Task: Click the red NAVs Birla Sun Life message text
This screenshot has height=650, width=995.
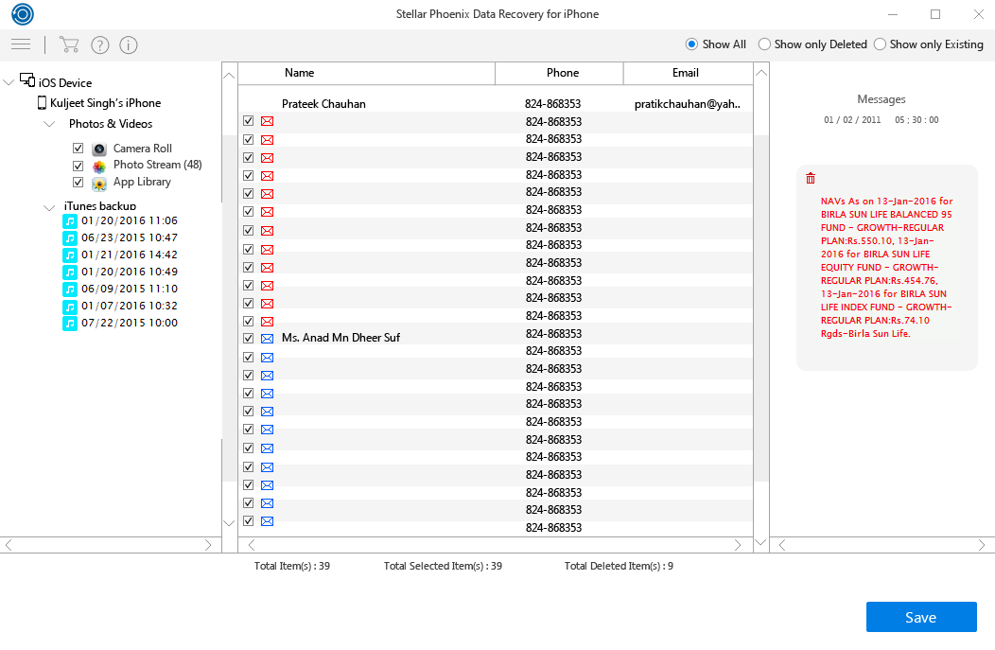Action: 886,267
